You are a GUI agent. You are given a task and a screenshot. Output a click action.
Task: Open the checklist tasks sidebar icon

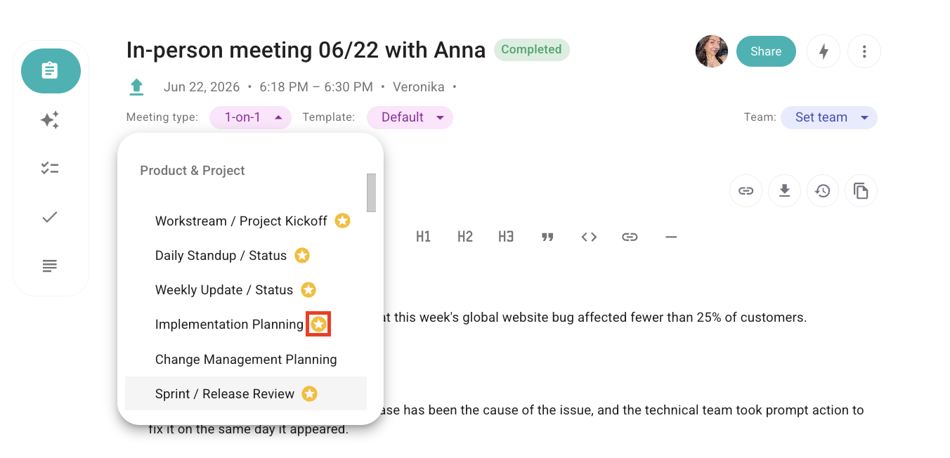click(x=50, y=169)
